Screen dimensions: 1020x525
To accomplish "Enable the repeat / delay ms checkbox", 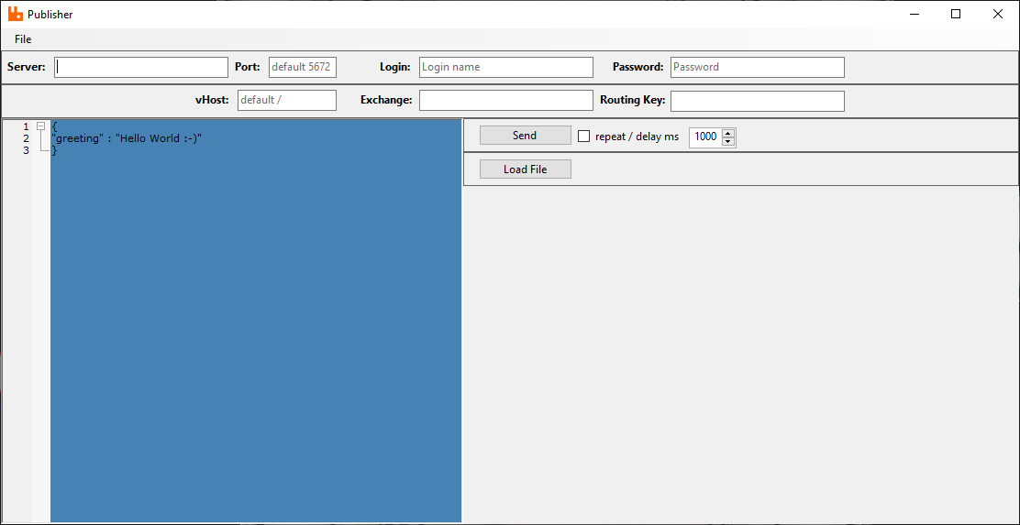I will tap(584, 137).
